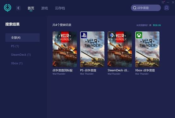
Task: Switch to the 首页 tab
Action: click(x=31, y=8)
